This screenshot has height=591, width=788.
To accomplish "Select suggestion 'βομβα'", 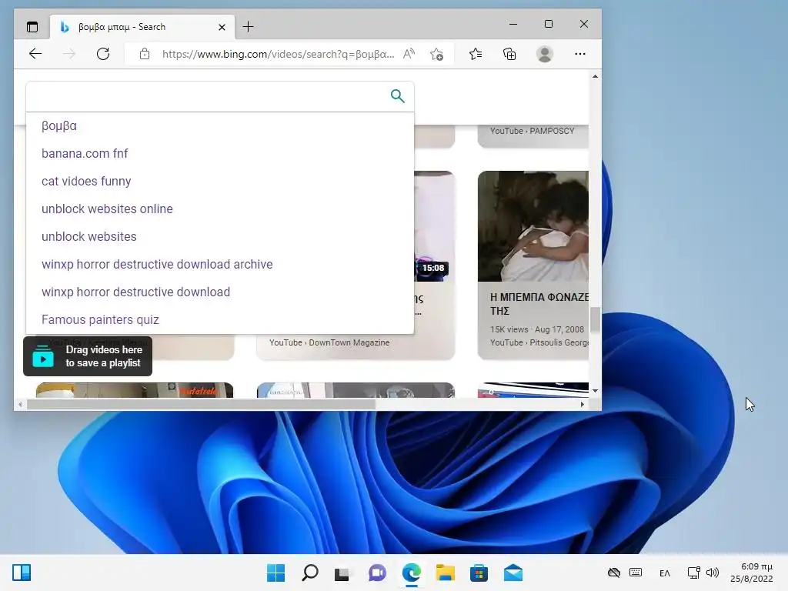I will 59,125.
